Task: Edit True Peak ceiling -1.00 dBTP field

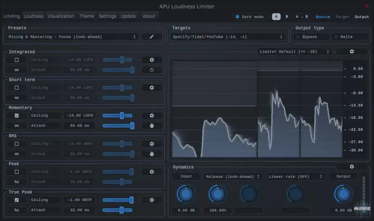Action: [x=80, y=200]
